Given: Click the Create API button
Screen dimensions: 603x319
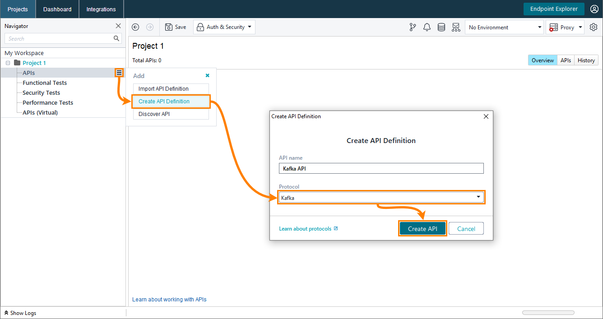Looking at the screenshot, I should click(422, 228).
